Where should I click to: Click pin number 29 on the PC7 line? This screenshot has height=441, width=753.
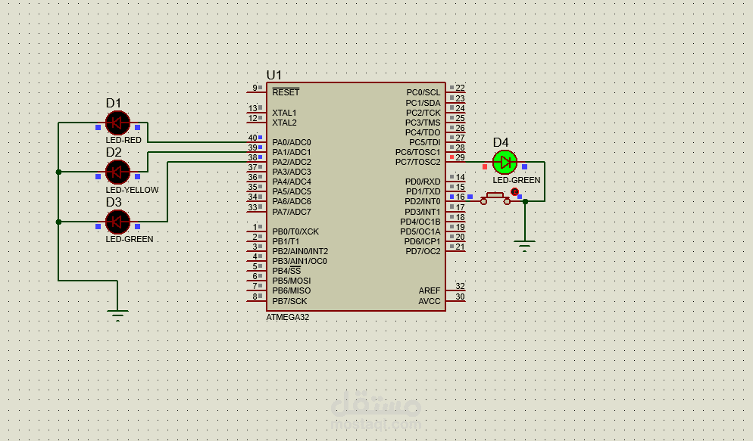pyautogui.click(x=460, y=157)
